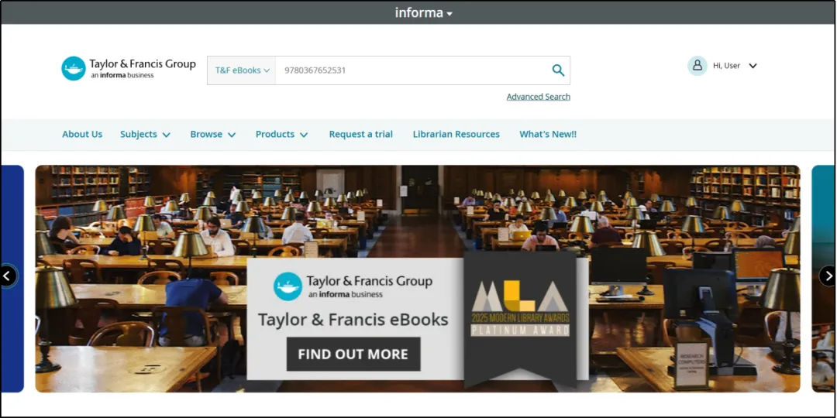Click the MLA Platinum Award badge
This screenshot has width=837, height=418.
coord(521,320)
